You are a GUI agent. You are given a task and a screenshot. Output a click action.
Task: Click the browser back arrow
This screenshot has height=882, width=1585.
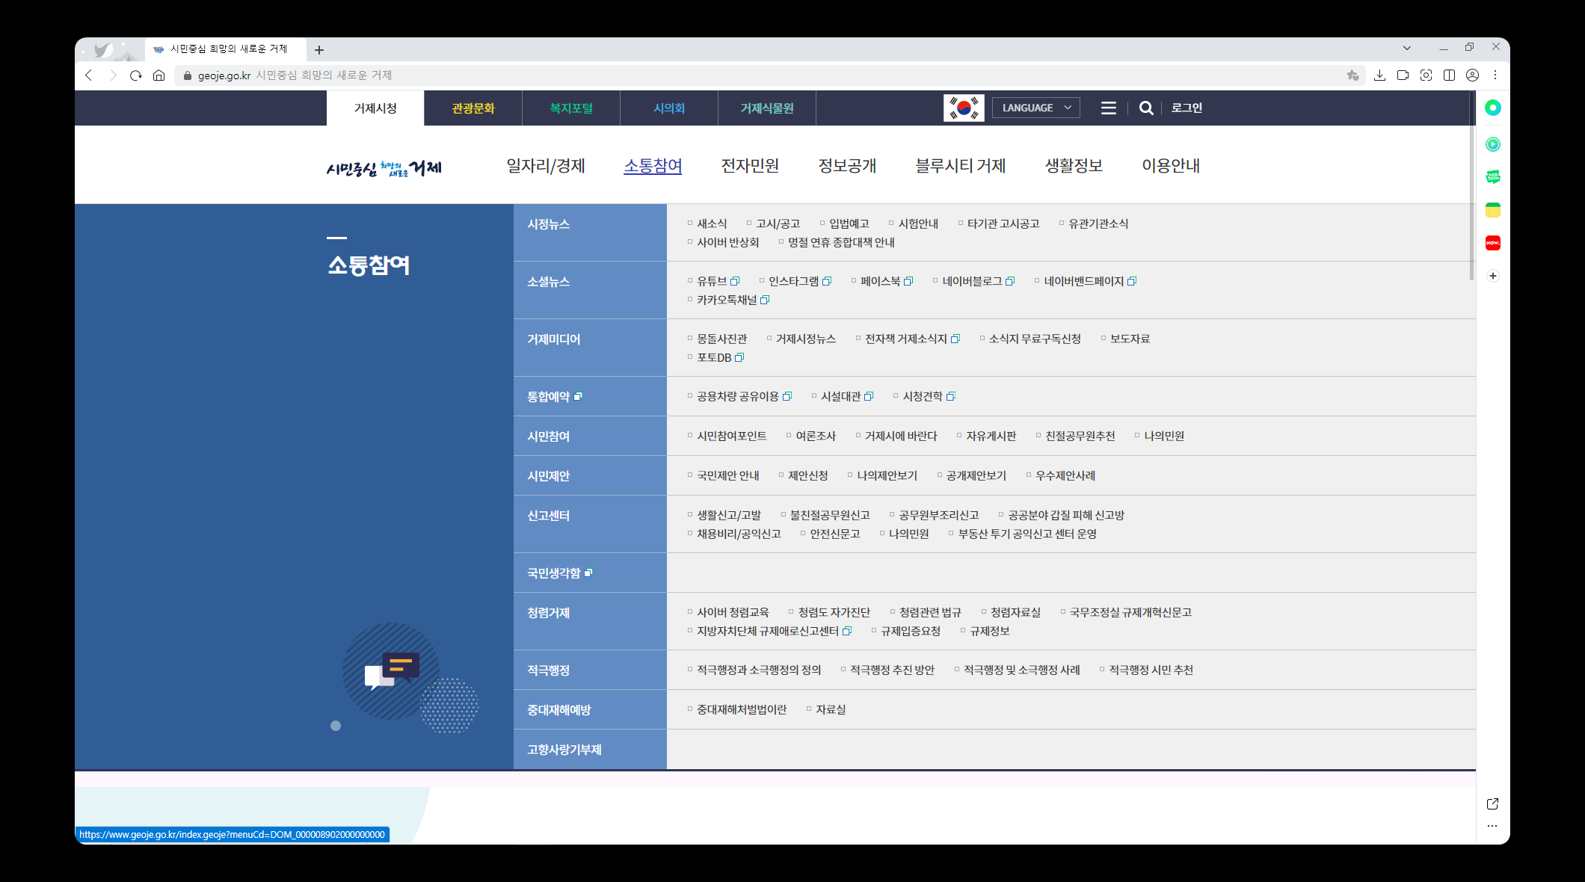(x=89, y=75)
